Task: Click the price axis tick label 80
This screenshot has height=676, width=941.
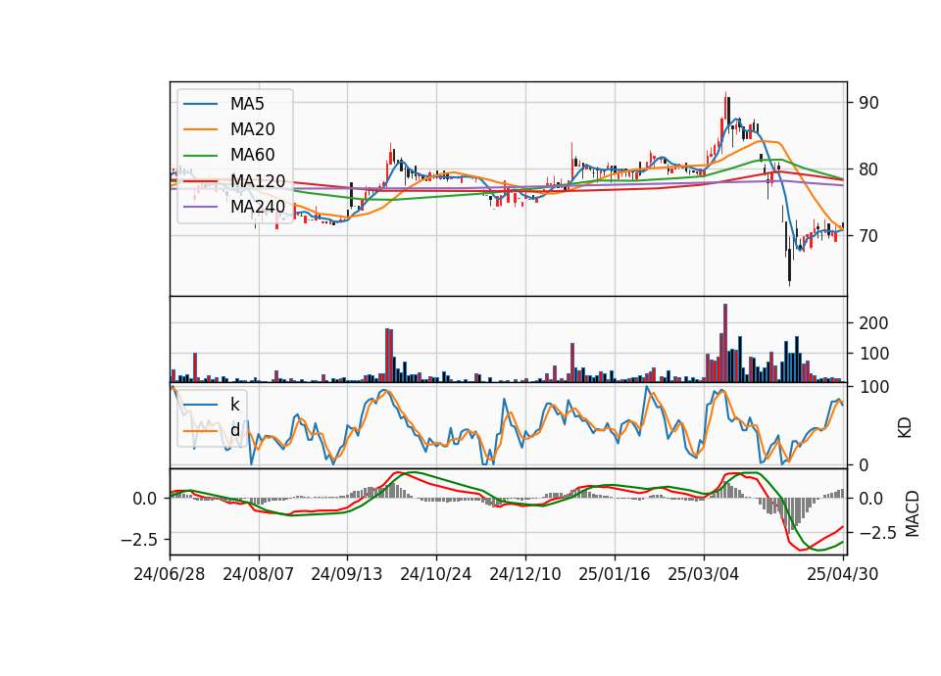Action: 868,169
